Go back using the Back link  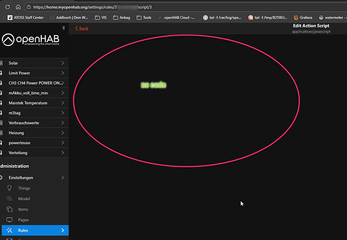81,29
